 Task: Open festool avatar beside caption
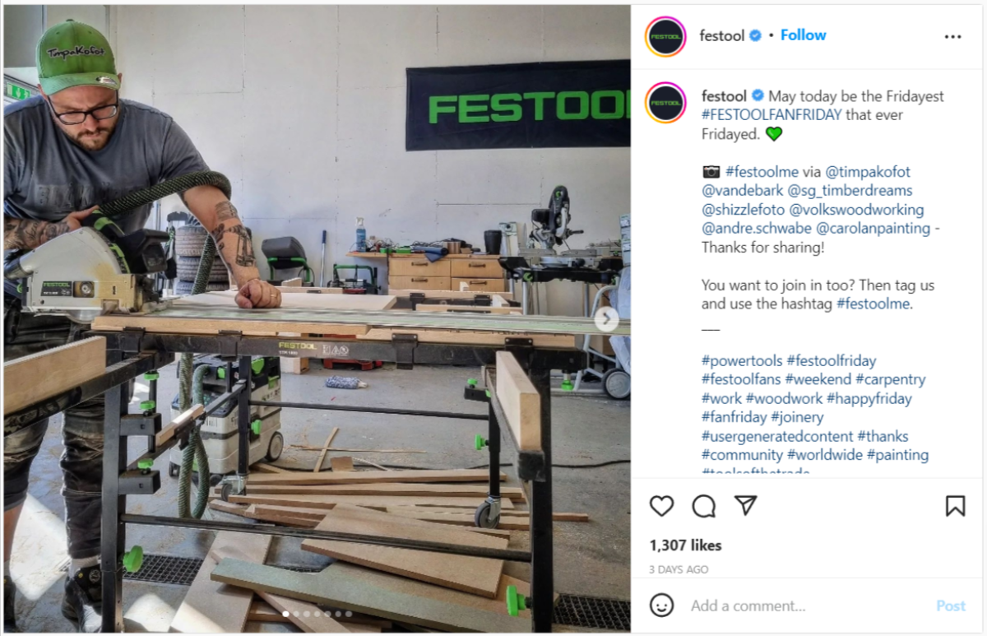[665, 103]
